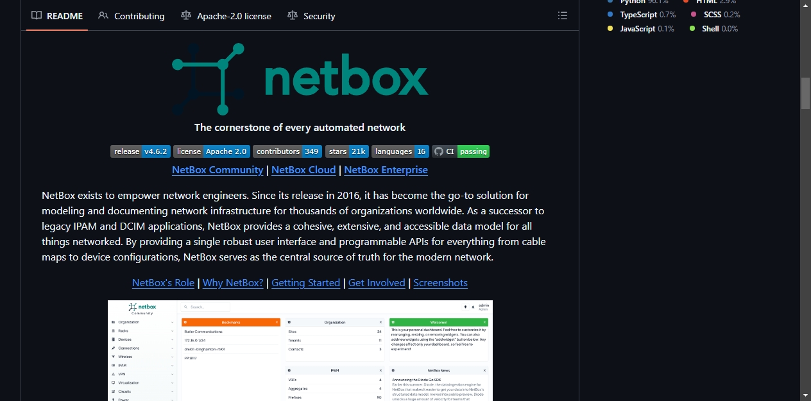Screen dimensions: 811x401
Task: Switch to the README tab
Action: (x=57, y=15)
